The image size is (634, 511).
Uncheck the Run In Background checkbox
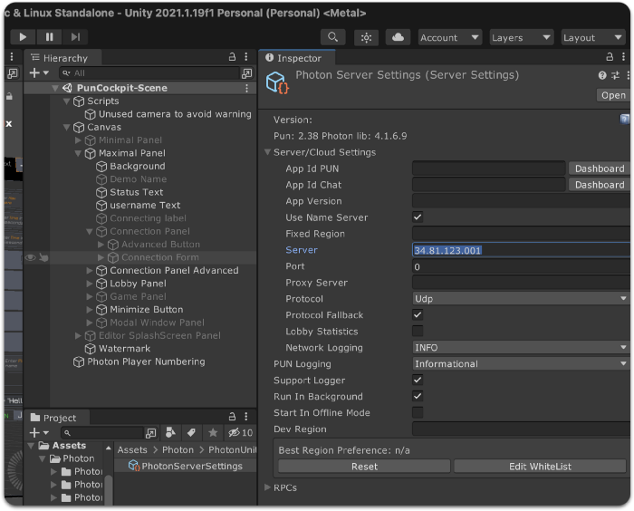pyautogui.click(x=418, y=396)
